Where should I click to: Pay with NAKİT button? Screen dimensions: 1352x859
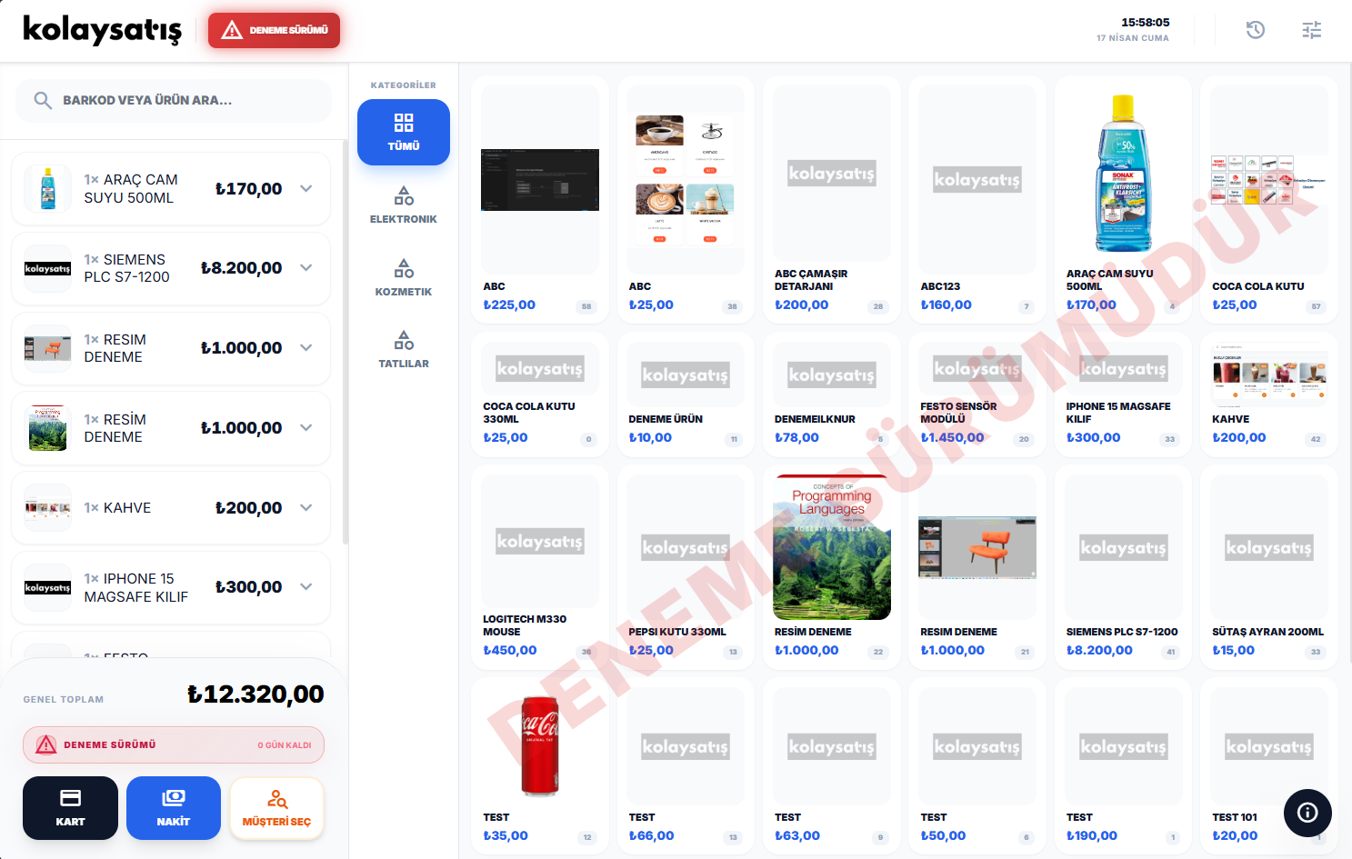click(x=174, y=808)
